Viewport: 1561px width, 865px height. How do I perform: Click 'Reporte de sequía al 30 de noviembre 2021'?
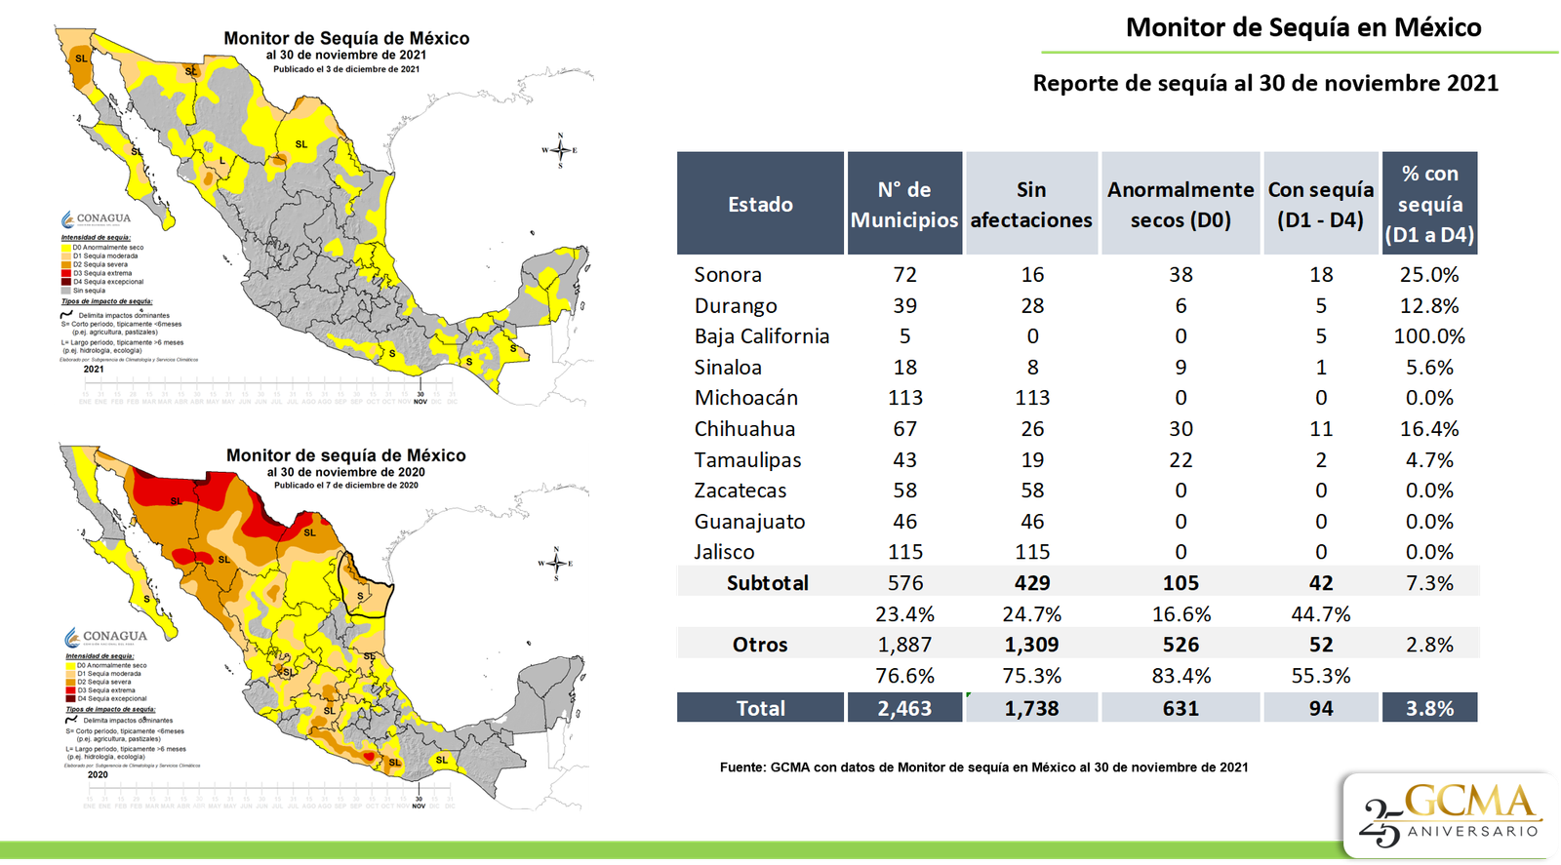(1265, 83)
